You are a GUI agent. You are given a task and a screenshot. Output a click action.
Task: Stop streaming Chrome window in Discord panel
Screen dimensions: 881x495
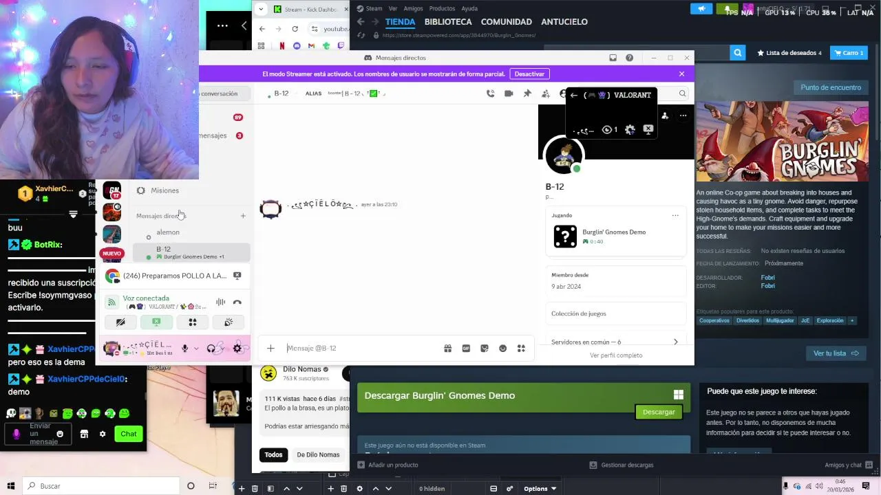(237, 276)
